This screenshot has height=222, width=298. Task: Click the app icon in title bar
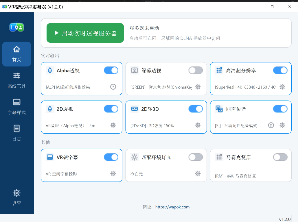tap(4, 7)
